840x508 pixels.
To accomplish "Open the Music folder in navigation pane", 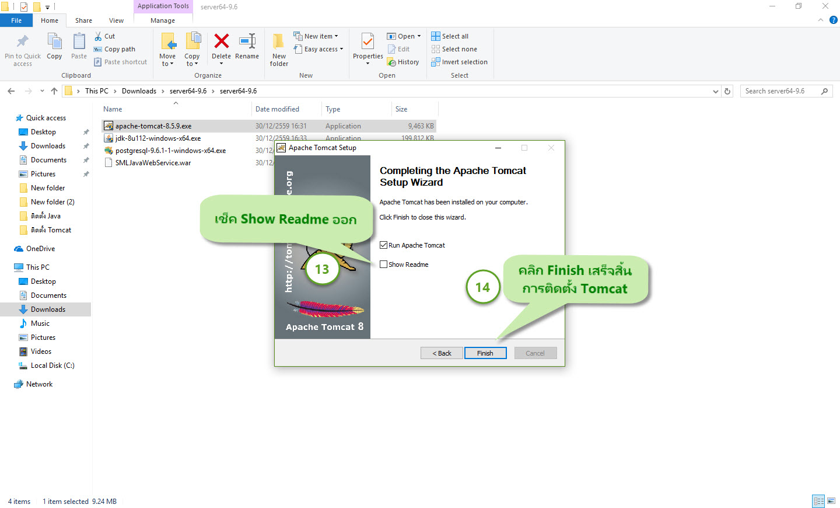I will tap(40, 323).
